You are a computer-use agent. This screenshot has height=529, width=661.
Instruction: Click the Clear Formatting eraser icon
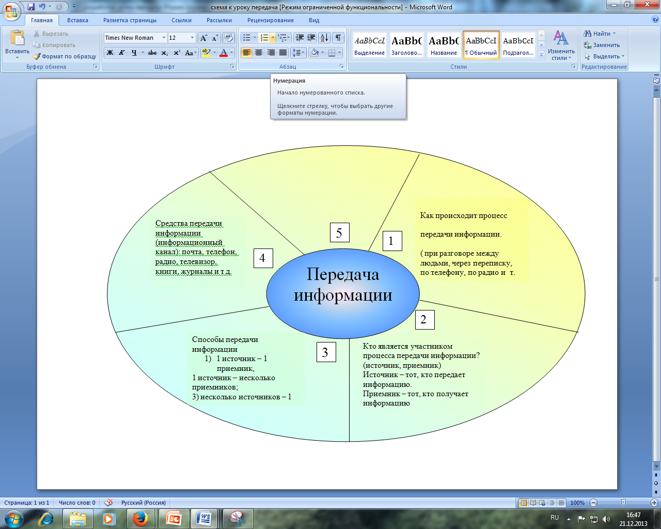coord(229,38)
